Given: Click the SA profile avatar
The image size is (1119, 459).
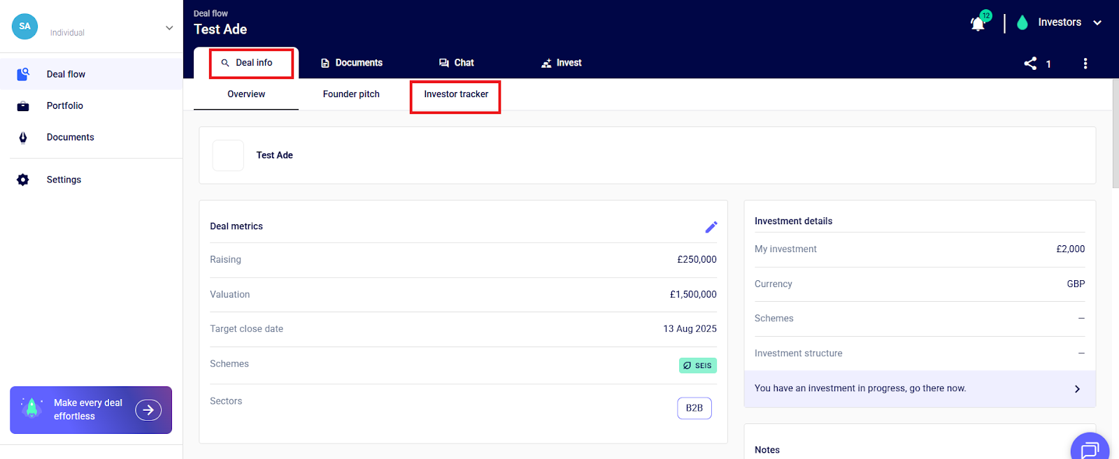Looking at the screenshot, I should [25, 27].
